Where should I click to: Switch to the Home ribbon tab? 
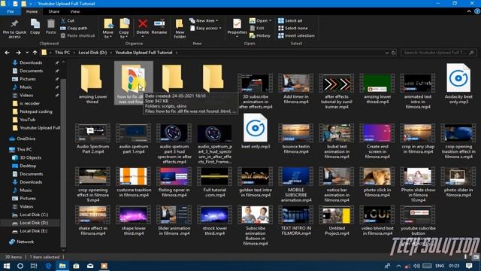tap(32, 11)
